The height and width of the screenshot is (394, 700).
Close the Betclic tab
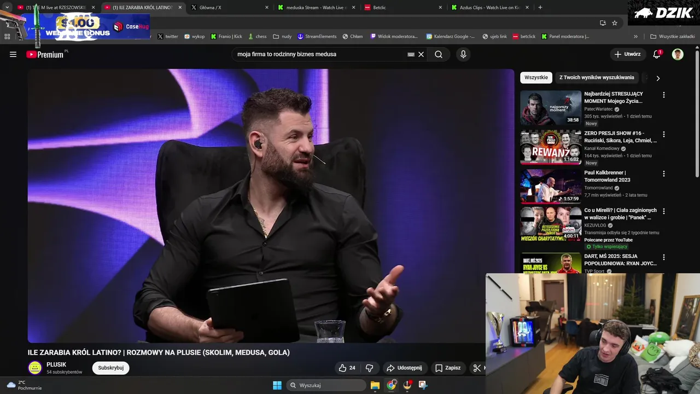(x=440, y=8)
